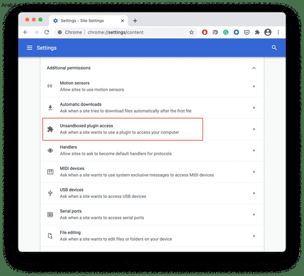Click the MIDI devices piano icon
The height and width of the screenshot is (276, 304).
point(50,171)
